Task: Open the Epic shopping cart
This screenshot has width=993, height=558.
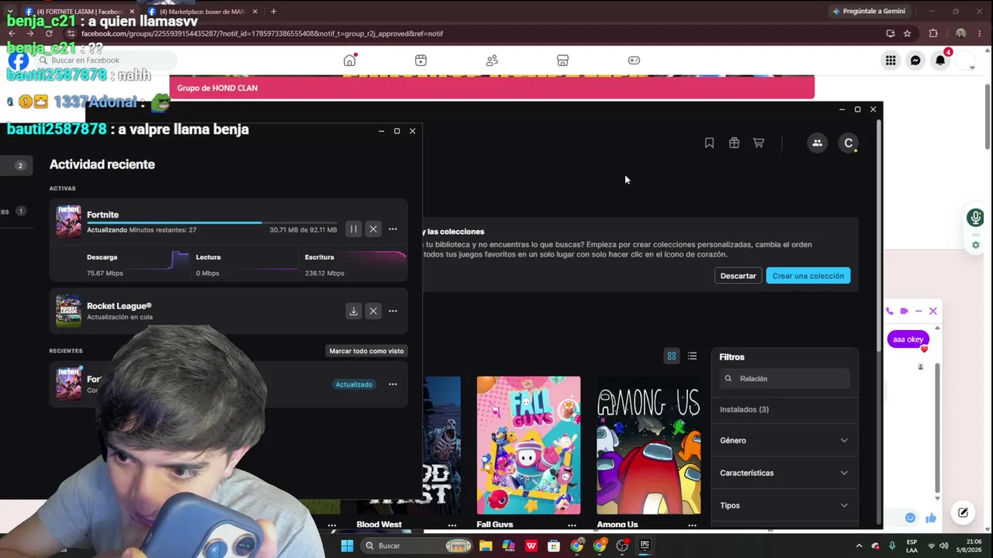Action: click(759, 143)
